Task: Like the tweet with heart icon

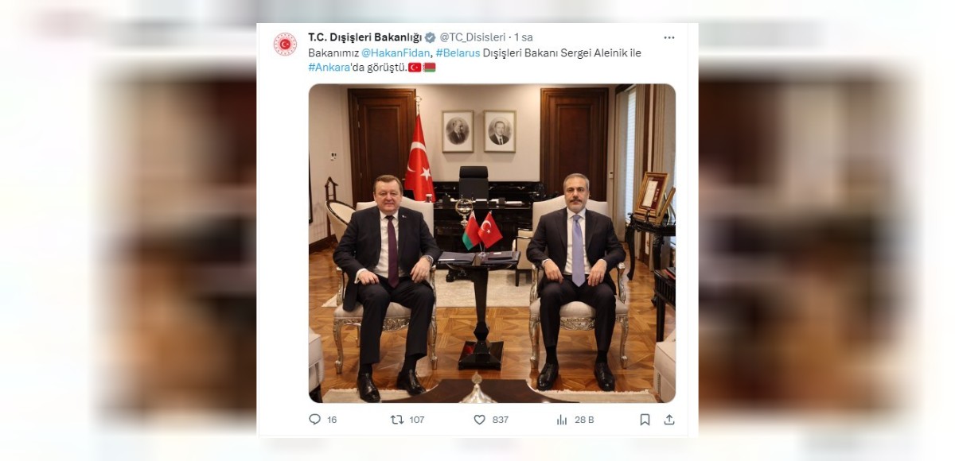Action: tap(479, 420)
